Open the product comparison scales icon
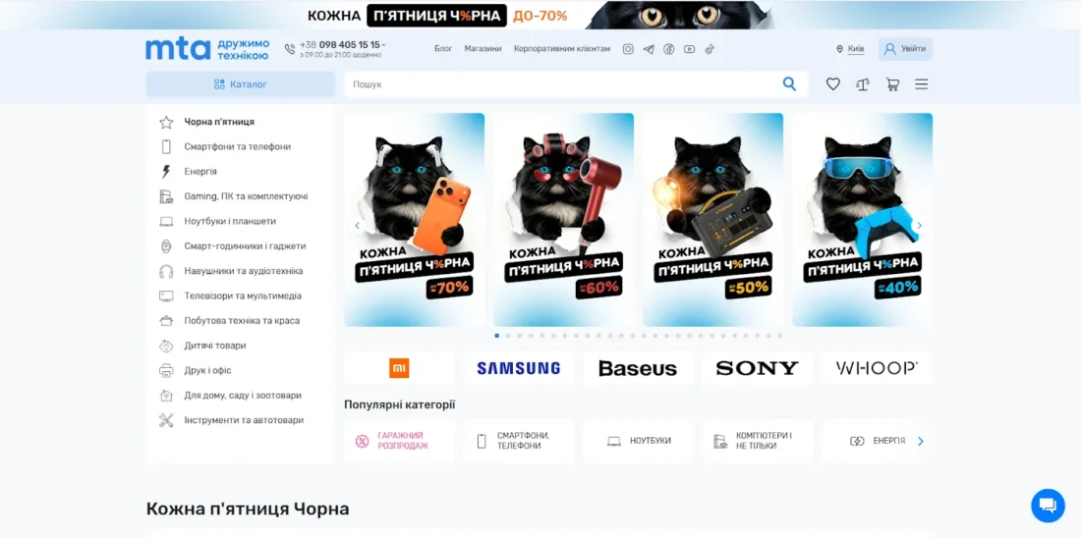The width and height of the screenshot is (1081, 538). coord(863,84)
